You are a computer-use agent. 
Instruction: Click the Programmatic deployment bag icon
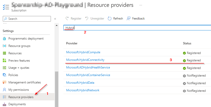tap(4, 39)
